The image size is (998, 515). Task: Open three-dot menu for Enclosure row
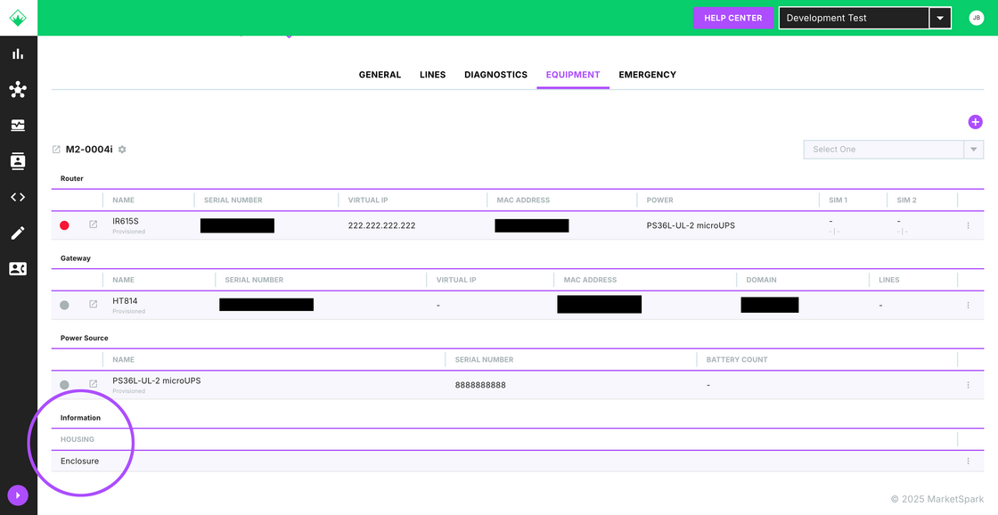[969, 462]
